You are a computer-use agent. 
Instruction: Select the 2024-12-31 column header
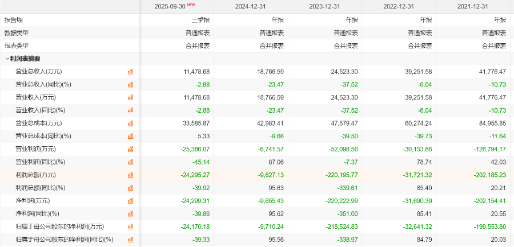coord(251,7)
